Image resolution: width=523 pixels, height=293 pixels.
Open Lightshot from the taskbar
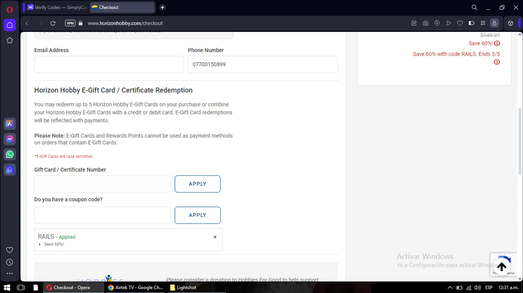pyautogui.click(x=183, y=287)
